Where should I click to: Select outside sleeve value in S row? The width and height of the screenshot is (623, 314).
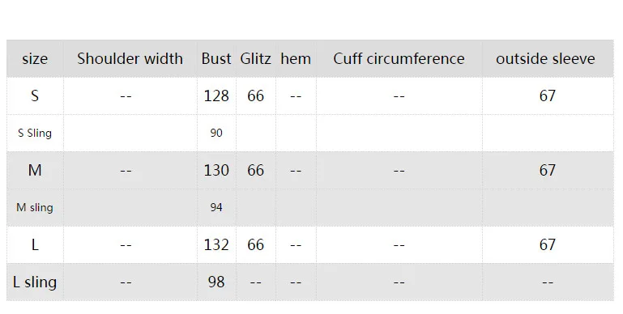click(548, 95)
